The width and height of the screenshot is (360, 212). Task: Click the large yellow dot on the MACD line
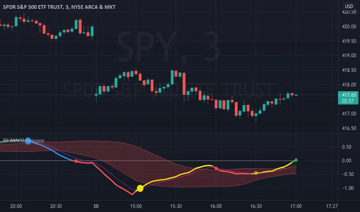pyautogui.click(x=140, y=188)
